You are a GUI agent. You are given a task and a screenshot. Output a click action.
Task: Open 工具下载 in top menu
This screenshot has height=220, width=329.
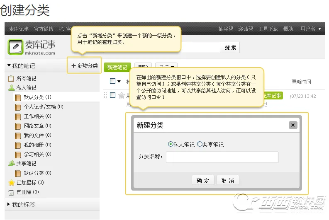[x=268, y=29]
